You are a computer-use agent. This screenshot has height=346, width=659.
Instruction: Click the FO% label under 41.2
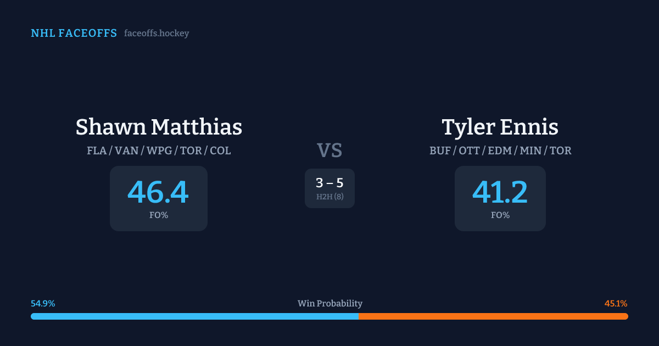(500, 215)
